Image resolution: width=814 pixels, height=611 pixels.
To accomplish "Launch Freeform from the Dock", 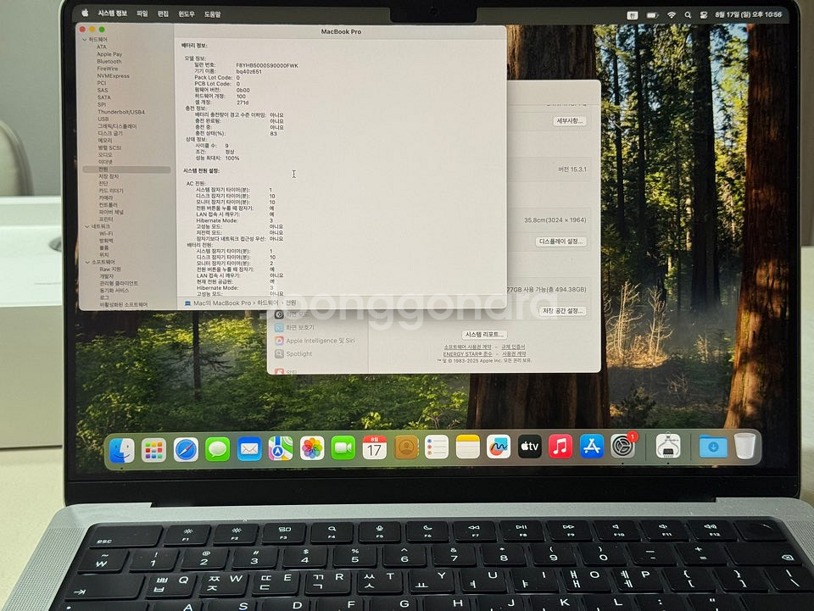I will pyautogui.click(x=499, y=447).
